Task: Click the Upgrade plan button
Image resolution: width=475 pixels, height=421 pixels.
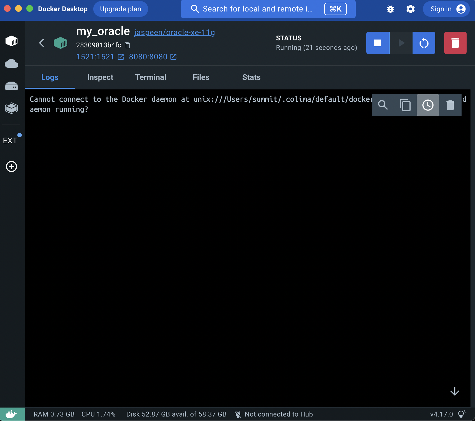Action: pos(121,9)
